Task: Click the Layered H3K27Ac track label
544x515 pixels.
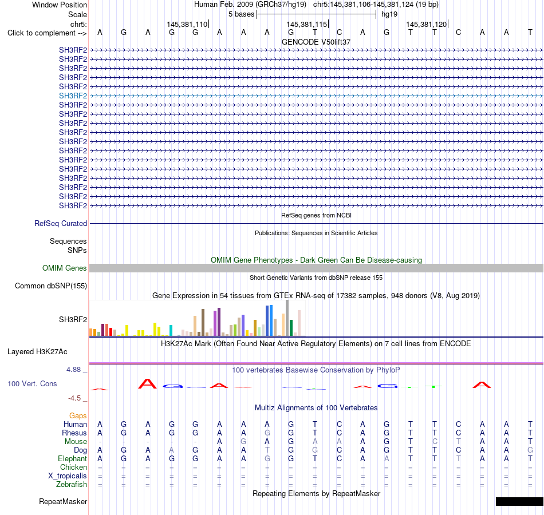Action: click(x=37, y=352)
